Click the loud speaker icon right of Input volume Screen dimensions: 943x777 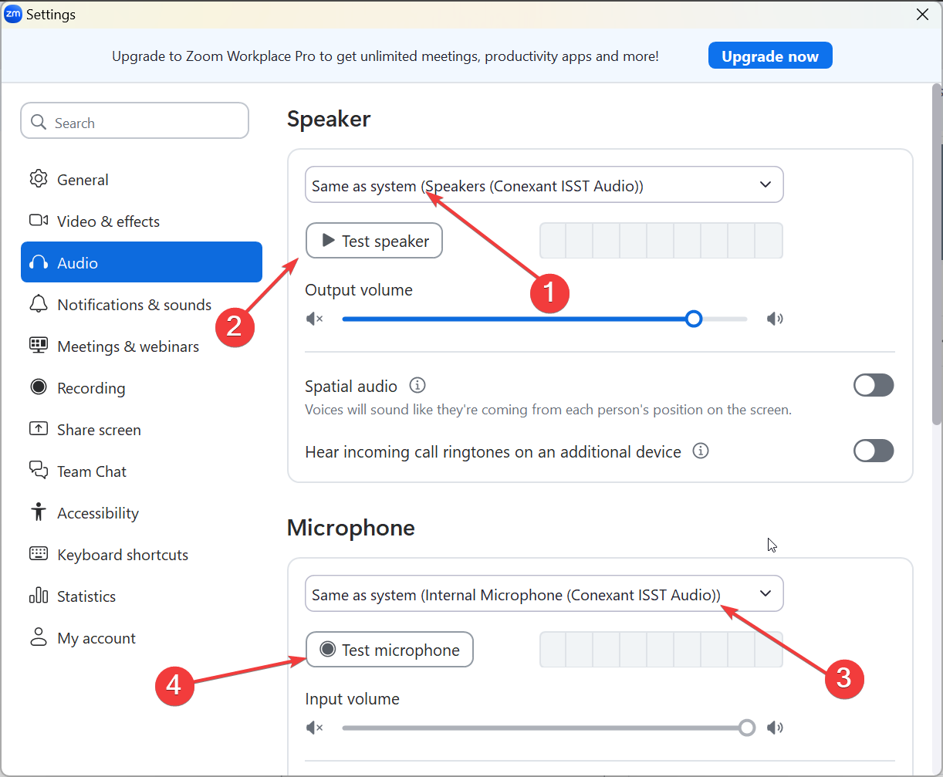click(775, 728)
